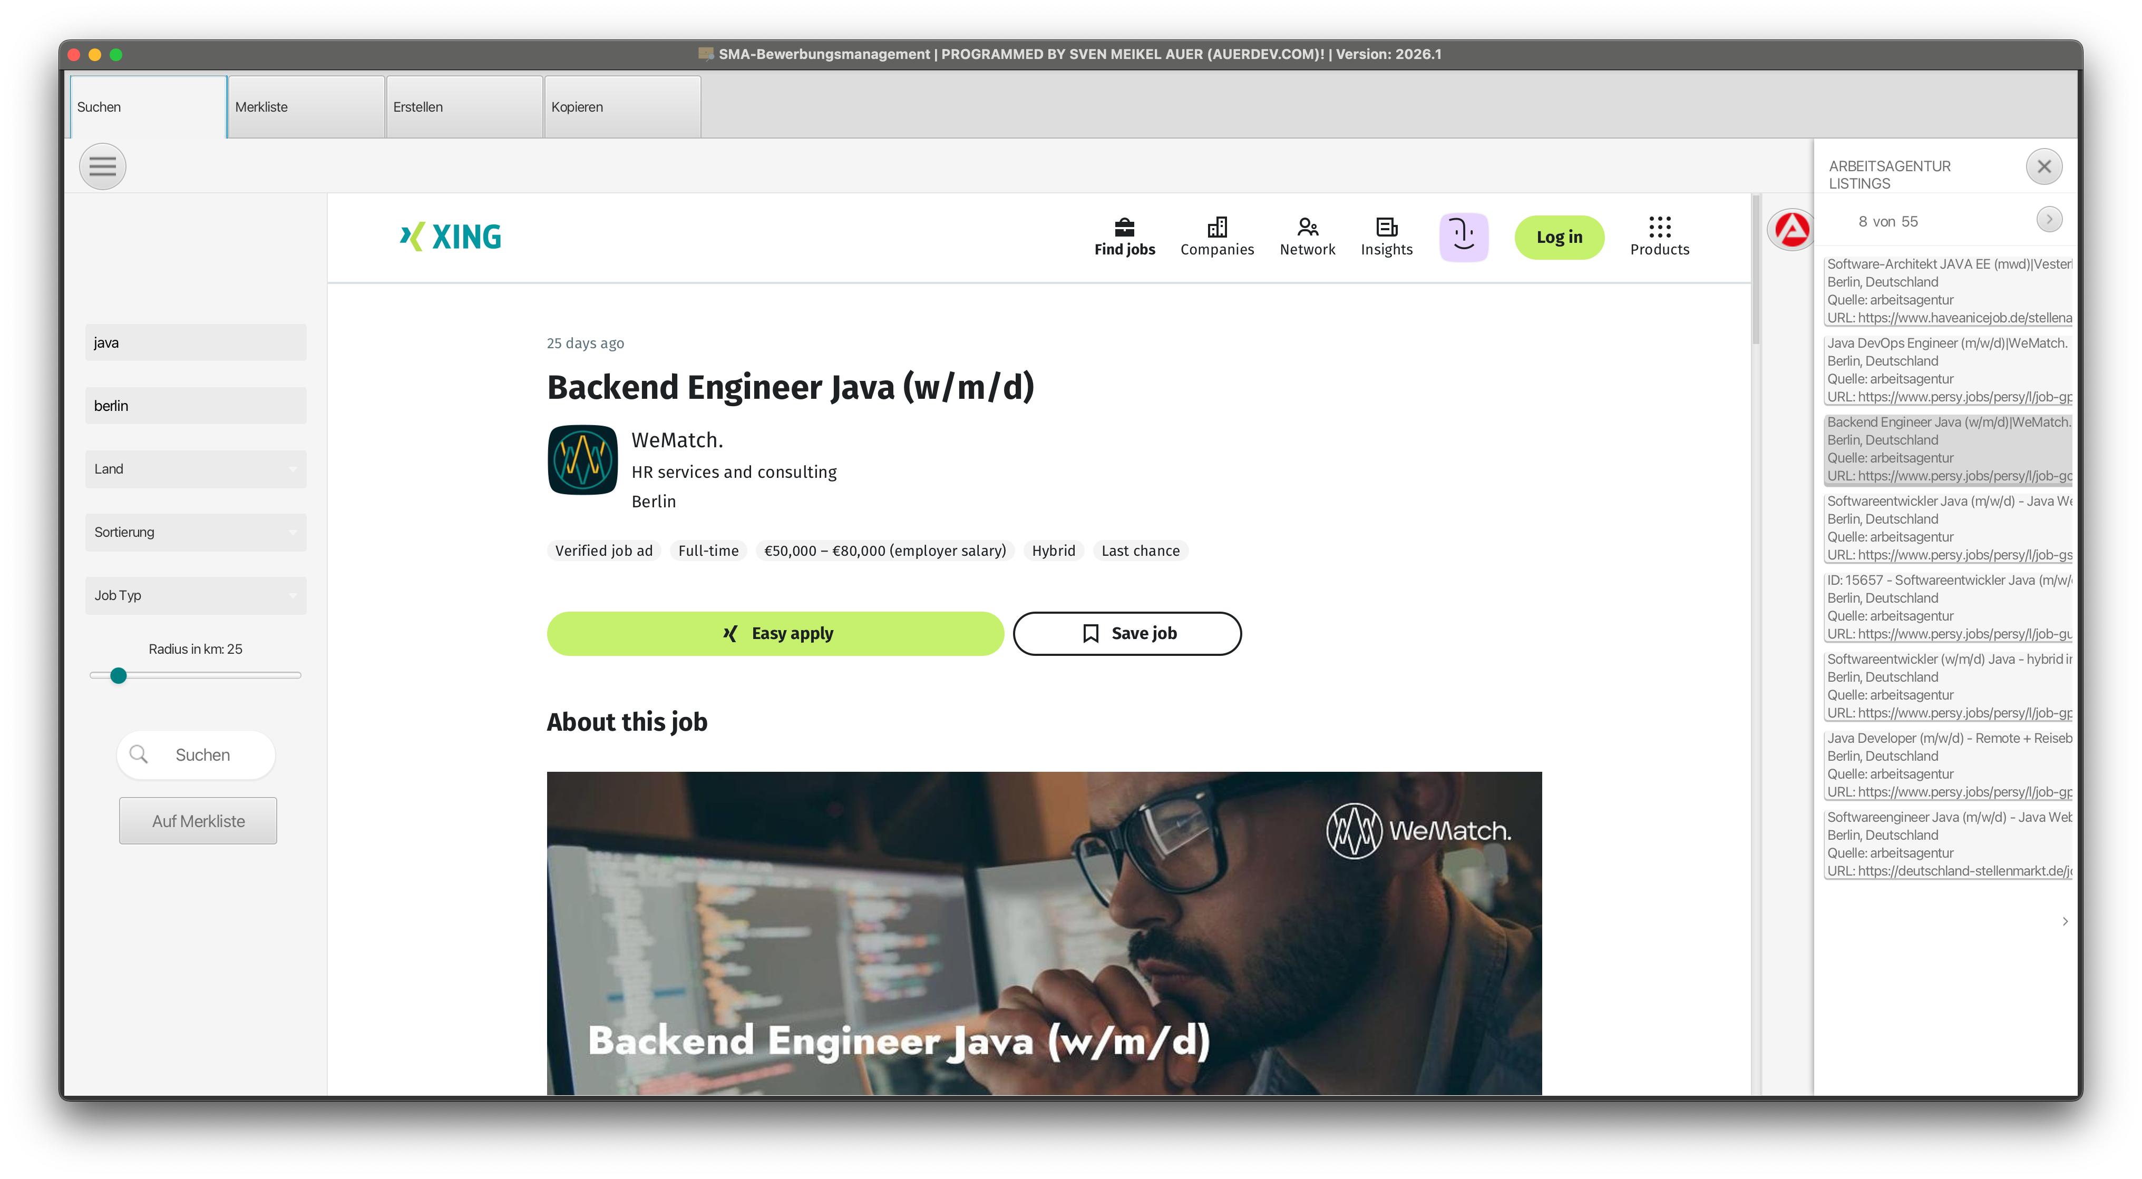Click the '25 days ago' text

(x=585, y=343)
